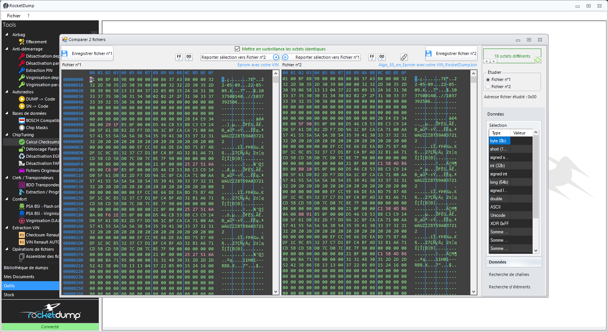Switch to the Outils section
608x332 pixels.
point(31,286)
